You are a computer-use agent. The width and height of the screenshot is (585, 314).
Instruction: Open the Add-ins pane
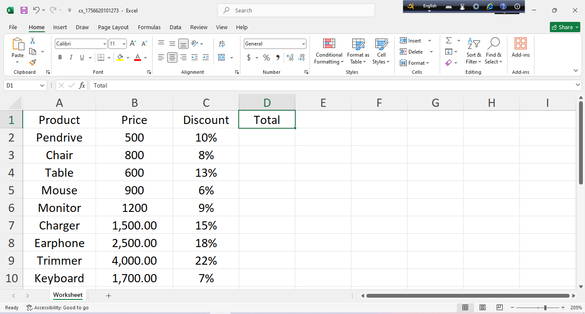pos(520,47)
